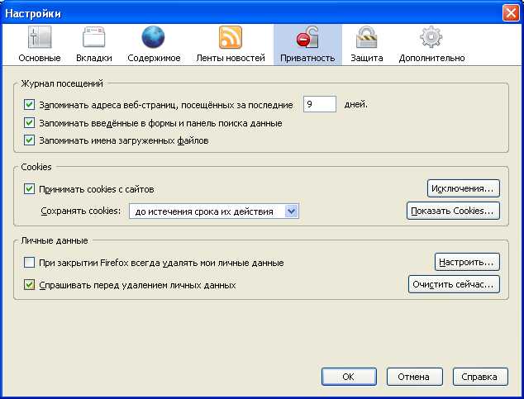The width and height of the screenshot is (524, 399).
Task: Click the history days number field
Action: [x=319, y=104]
